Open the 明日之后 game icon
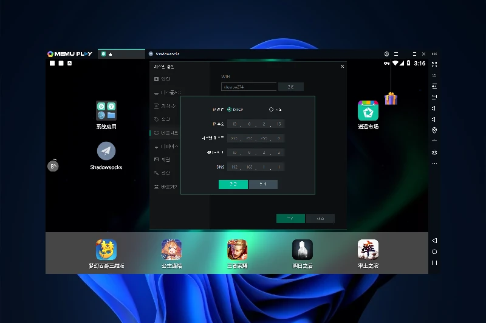486x323 pixels. 303,250
